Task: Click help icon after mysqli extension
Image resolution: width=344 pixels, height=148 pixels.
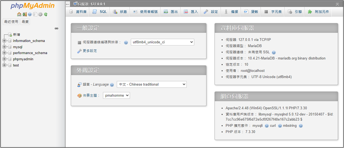Action: coord(267,126)
